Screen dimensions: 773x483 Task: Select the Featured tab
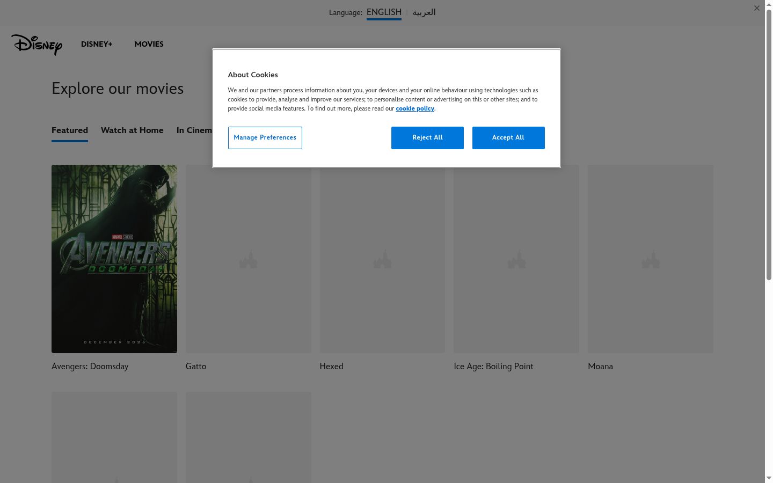click(70, 130)
